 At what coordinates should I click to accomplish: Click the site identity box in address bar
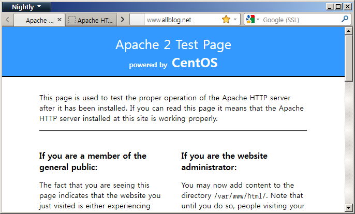click(x=138, y=20)
